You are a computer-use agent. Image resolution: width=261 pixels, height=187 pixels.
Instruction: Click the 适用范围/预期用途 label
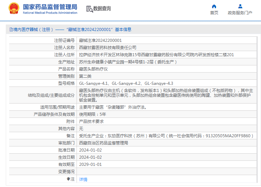pos(58,107)
